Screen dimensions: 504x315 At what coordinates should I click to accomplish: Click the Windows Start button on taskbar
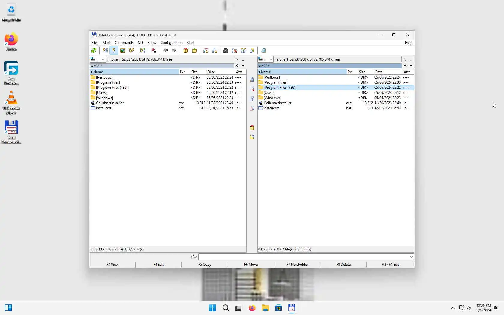point(212,308)
